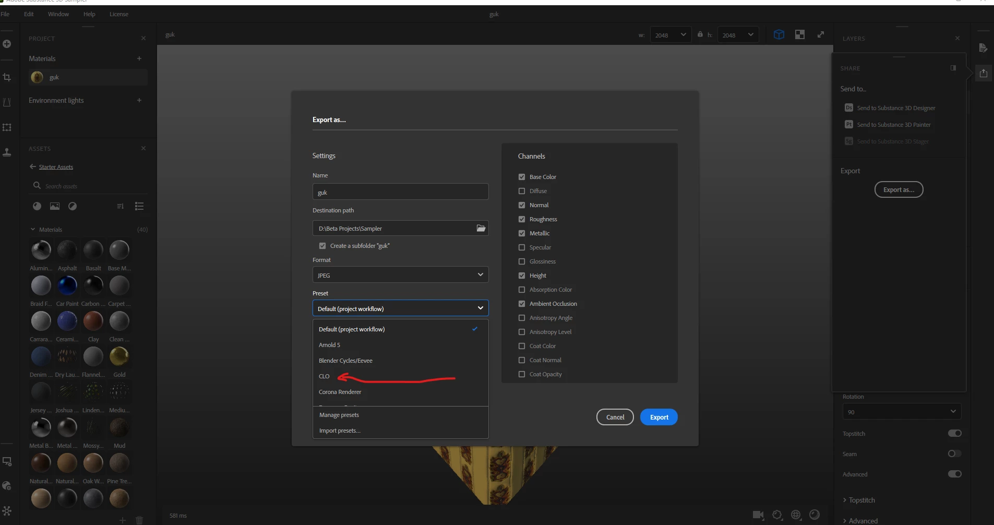The width and height of the screenshot is (994, 525).
Task: Click the lock aspect ratio icon
Action: tap(700, 34)
